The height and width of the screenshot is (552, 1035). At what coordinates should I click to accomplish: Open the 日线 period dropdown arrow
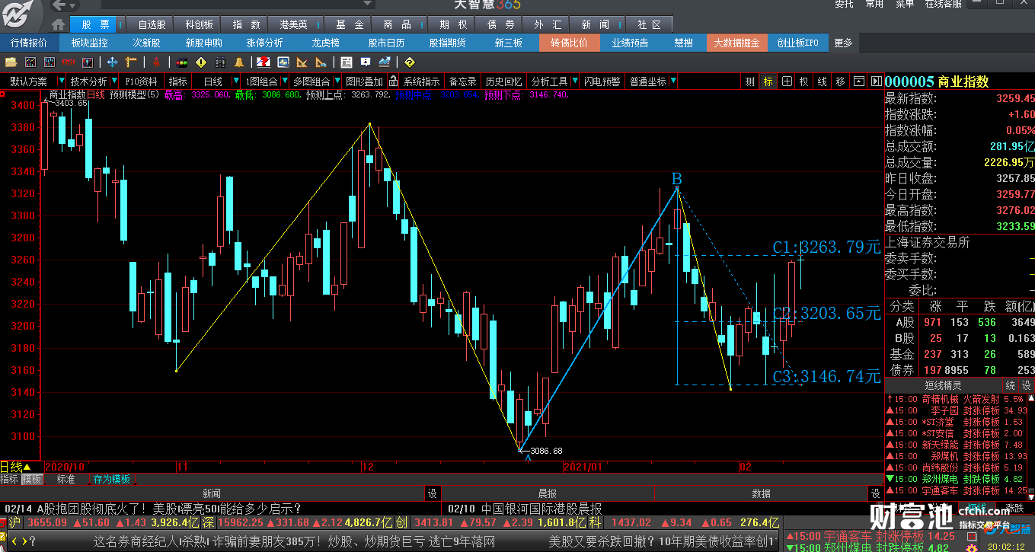[236, 81]
